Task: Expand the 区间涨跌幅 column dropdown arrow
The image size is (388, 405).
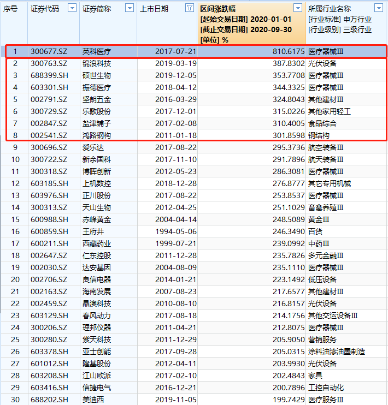Action: click(x=298, y=8)
